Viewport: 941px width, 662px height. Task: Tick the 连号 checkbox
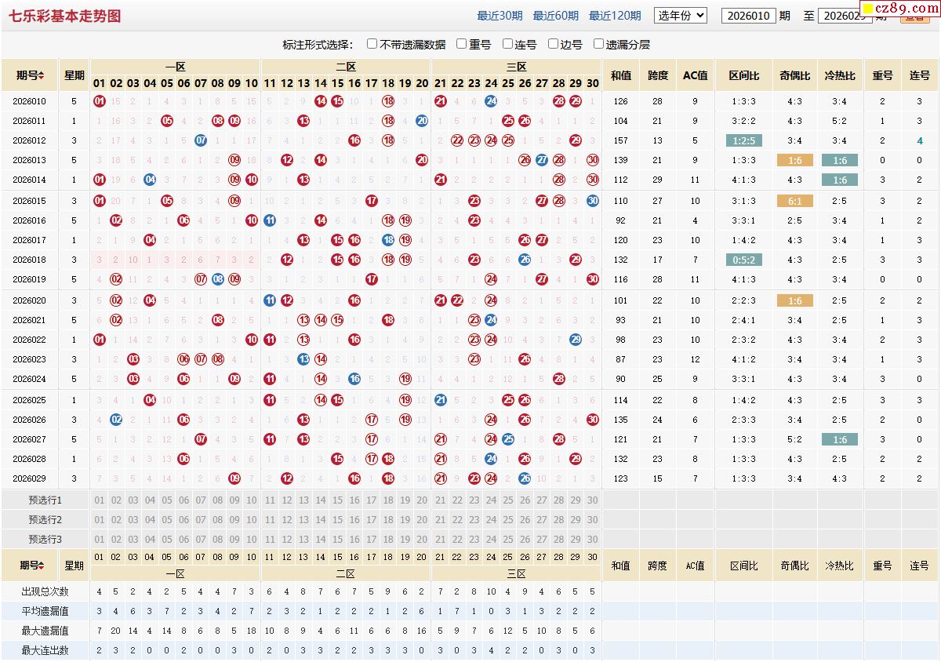(508, 45)
